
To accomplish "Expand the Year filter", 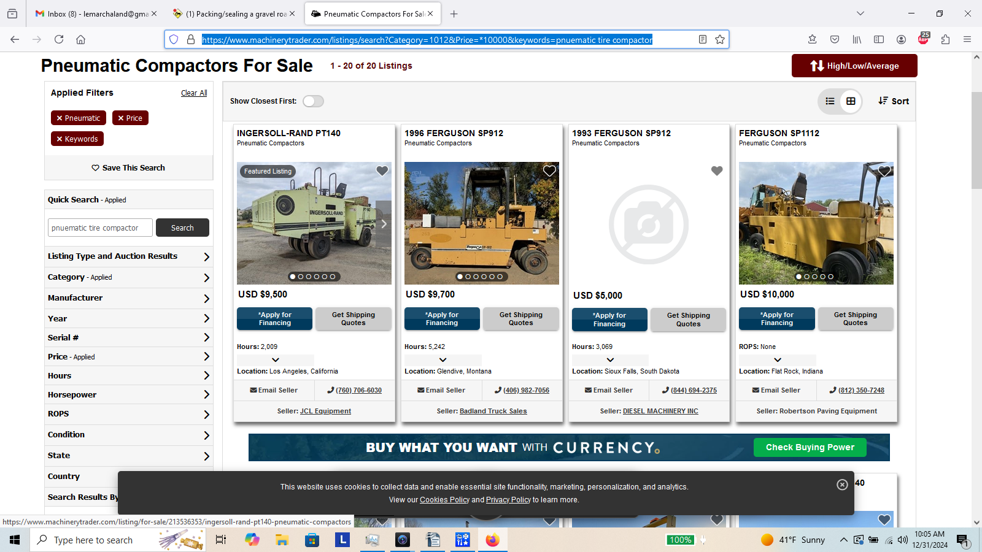I will click(129, 318).
